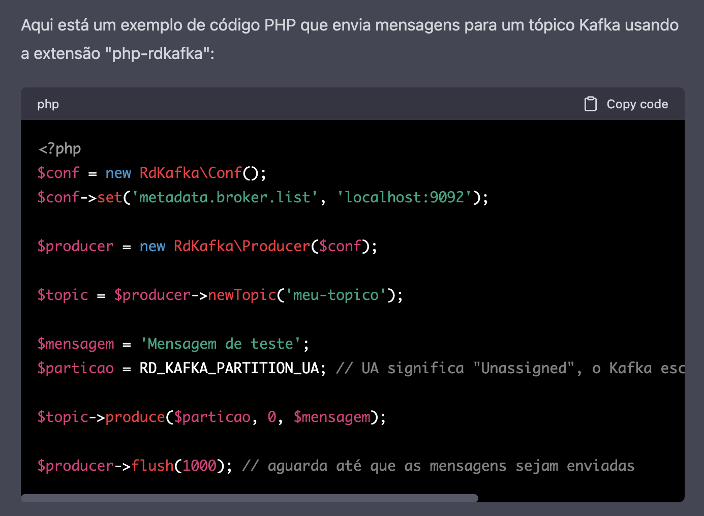Screen dimensions: 704x516
Task: Click the 'Mensagem de teste' string
Action: 221,344
